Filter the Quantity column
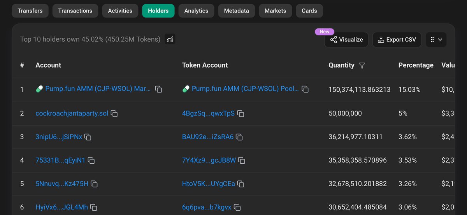The width and height of the screenshot is (467, 215). [x=362, y=66]
